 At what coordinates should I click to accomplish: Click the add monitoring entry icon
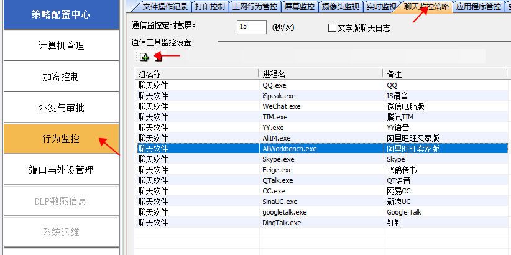[x=144, y=57]
